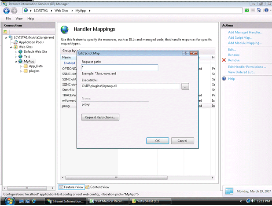Select the proxy handler row
Screen dimensions: 272x206
pos(69,106)
